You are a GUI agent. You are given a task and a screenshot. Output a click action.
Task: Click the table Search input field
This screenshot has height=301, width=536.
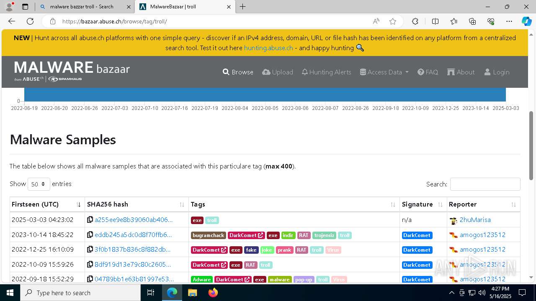(x=485, y=184)
